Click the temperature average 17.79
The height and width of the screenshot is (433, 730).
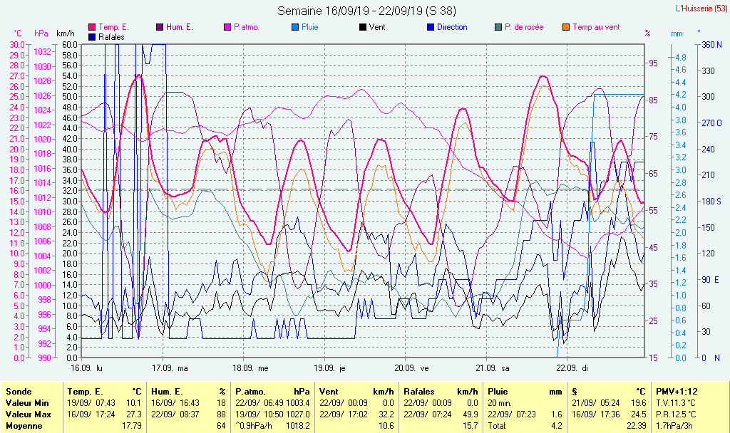pos(132,426)
